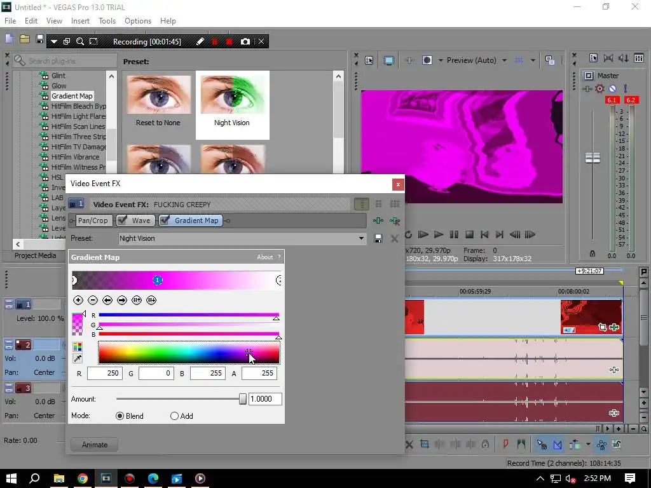Image resolution: width=651 pixels, height=488 pixels.
Task: Open Event Pan/Crop on the video clip
Action: pyautogui.click(x=603, y=327)
